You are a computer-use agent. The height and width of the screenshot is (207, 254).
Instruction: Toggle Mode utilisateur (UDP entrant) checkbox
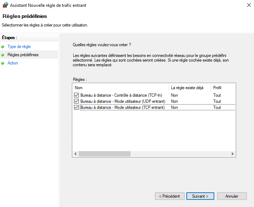pos(76,101)
